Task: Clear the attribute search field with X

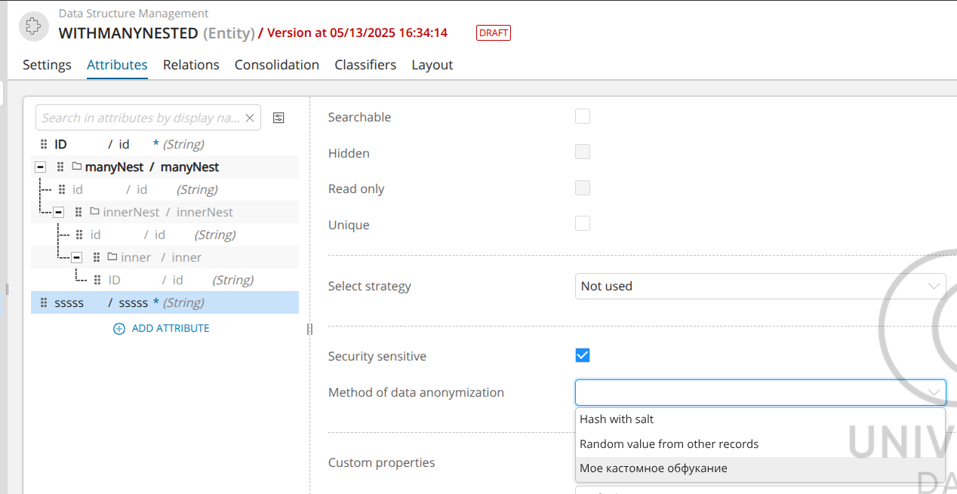Action: (250, 118)
